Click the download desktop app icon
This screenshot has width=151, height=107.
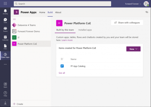pos(5,103)
